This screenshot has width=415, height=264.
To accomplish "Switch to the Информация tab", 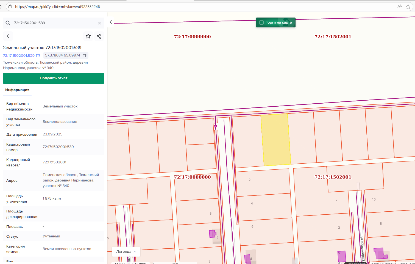I will [17, 90].
